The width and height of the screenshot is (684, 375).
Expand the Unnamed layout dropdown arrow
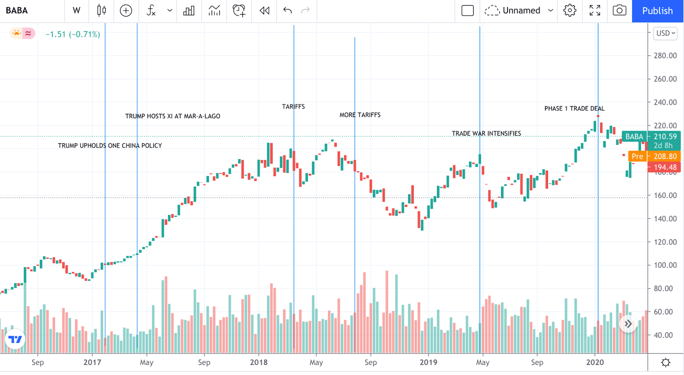pos(551,11)
